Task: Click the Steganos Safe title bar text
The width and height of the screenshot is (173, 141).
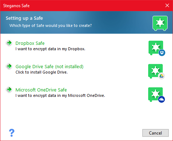Action: (16, 6)
